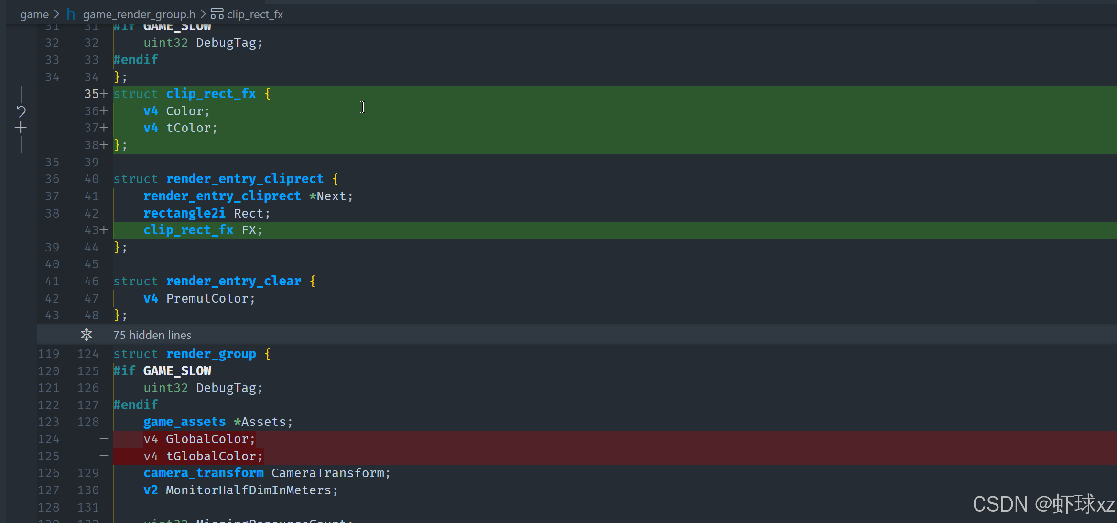Select the clip_rect_fx breadcrumb symbol
The width and height of the screenshot is (1117, 523).
pos(255,14)
